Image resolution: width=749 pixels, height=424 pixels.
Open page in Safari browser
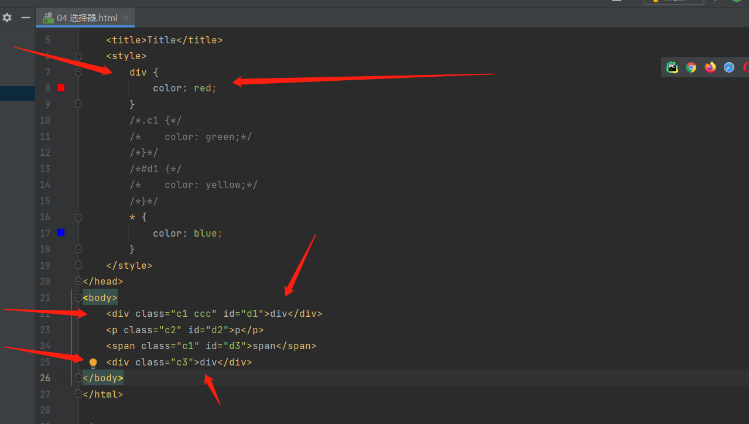click(x=729, y=67)
